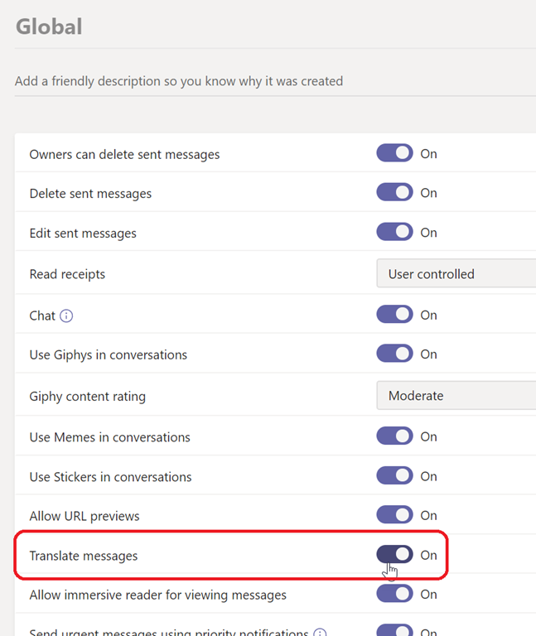Click the Global policy title

click(x=49, y=26)
